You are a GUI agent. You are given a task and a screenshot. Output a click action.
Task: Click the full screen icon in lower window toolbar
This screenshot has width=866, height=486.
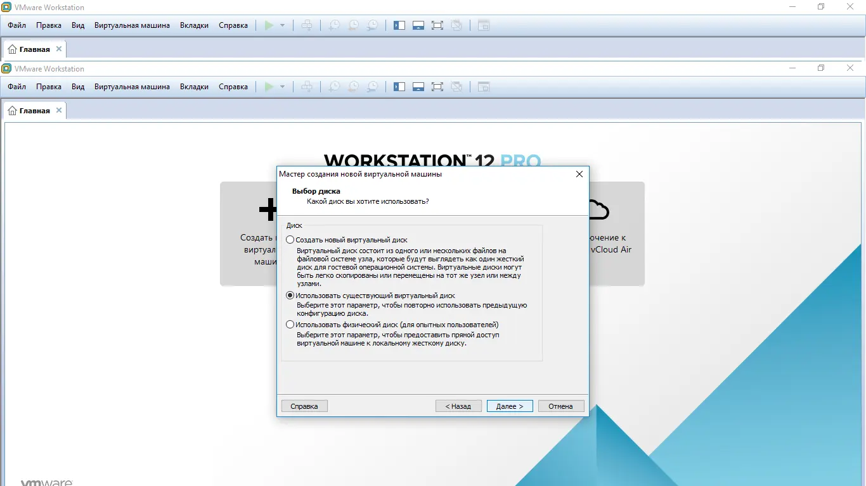pos(437,87)
